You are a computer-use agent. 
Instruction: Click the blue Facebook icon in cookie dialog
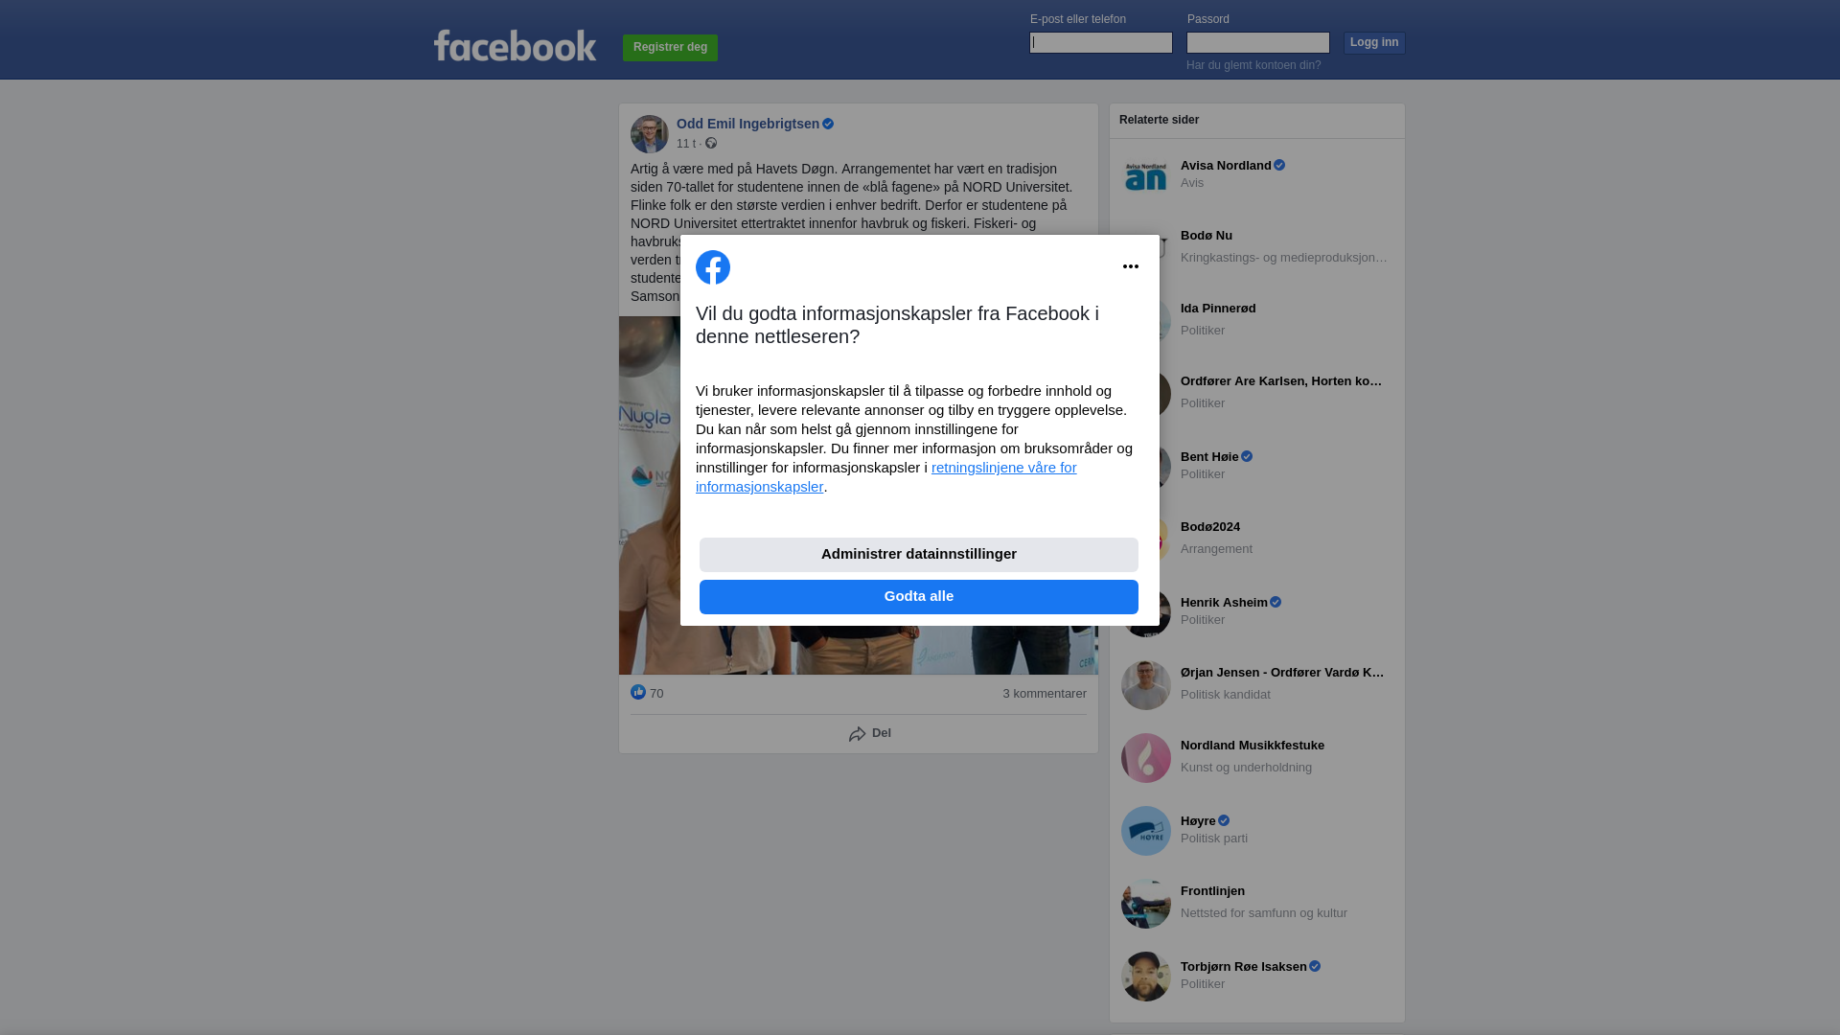tap(713, 267)
